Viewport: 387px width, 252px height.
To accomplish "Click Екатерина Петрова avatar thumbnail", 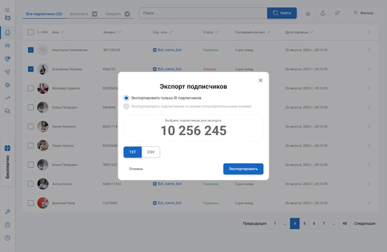I will tap(43, 69).
